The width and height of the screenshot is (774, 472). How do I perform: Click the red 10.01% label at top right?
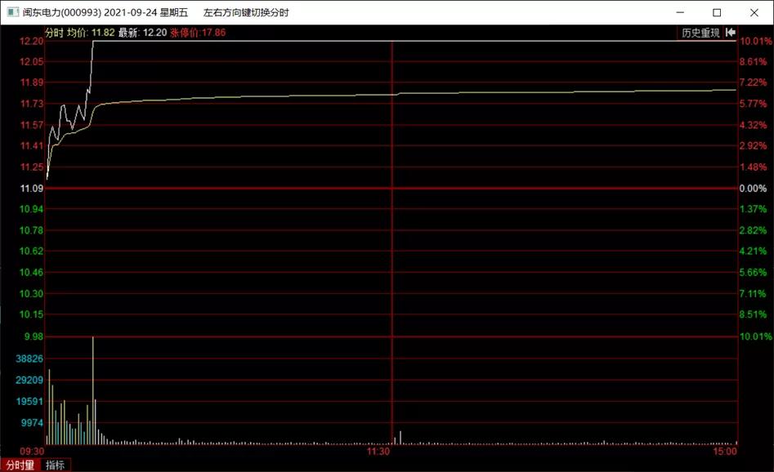755,41
